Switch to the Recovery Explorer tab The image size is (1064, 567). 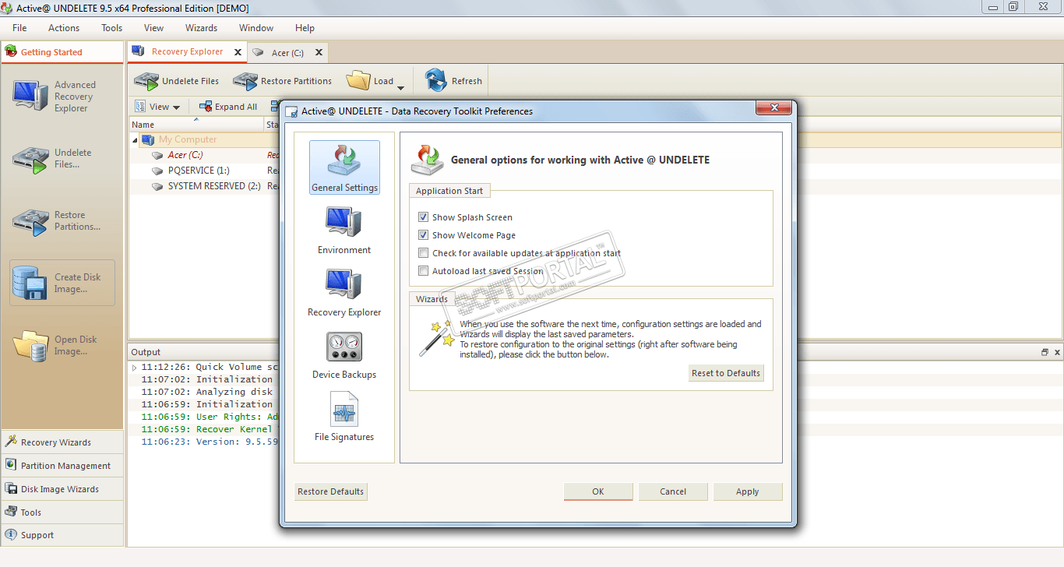(x=187, y=52)
